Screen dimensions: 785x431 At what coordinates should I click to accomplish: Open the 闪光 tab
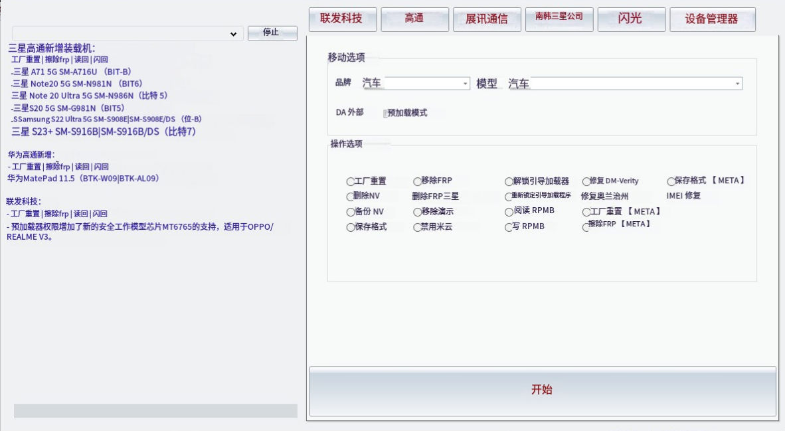click(x=632, y=19)
